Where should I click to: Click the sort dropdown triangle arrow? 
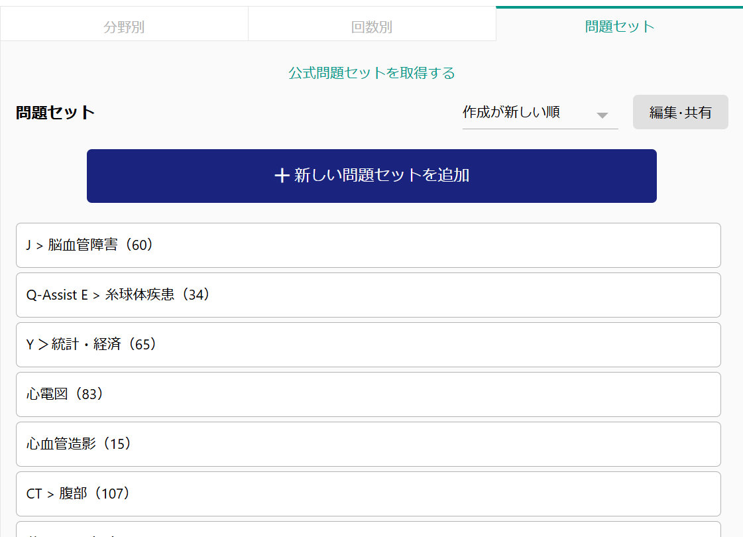tap(602, 115)
